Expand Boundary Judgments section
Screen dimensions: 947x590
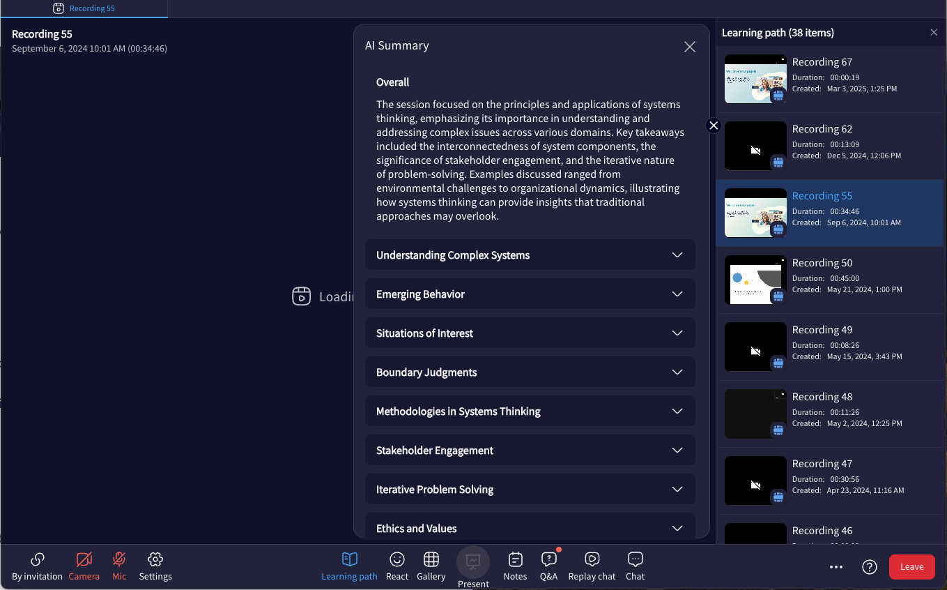point(530,372)
